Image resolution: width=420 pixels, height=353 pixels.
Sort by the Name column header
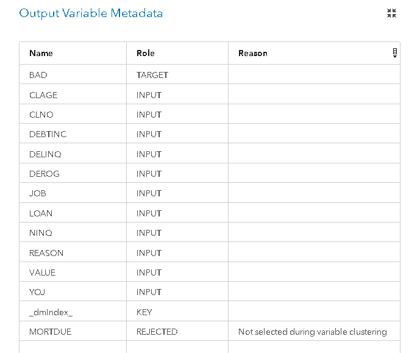coord(41,53)
